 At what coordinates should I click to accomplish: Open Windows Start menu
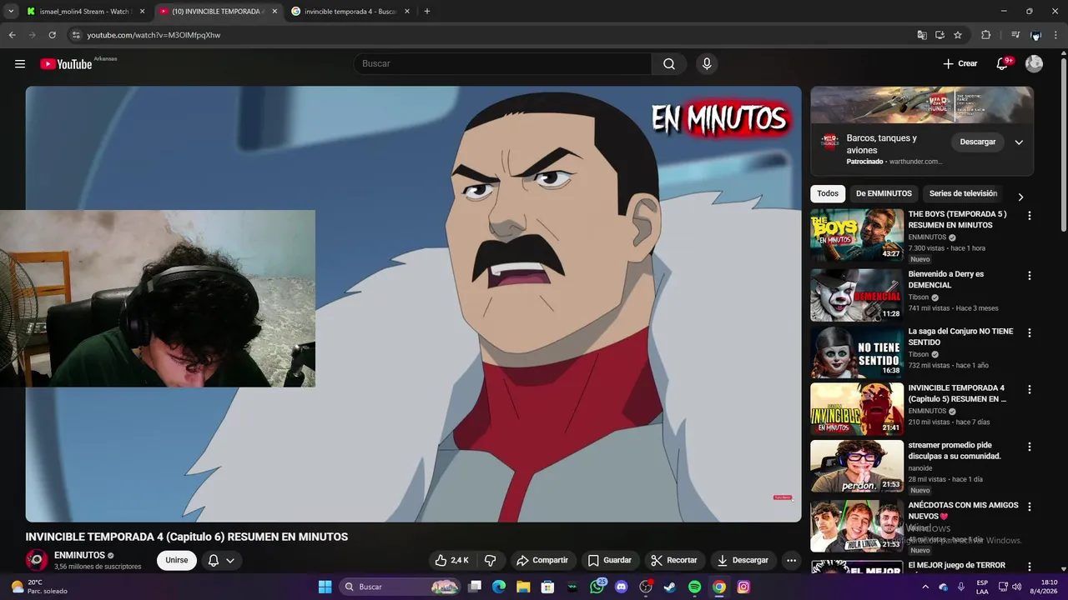325,587
